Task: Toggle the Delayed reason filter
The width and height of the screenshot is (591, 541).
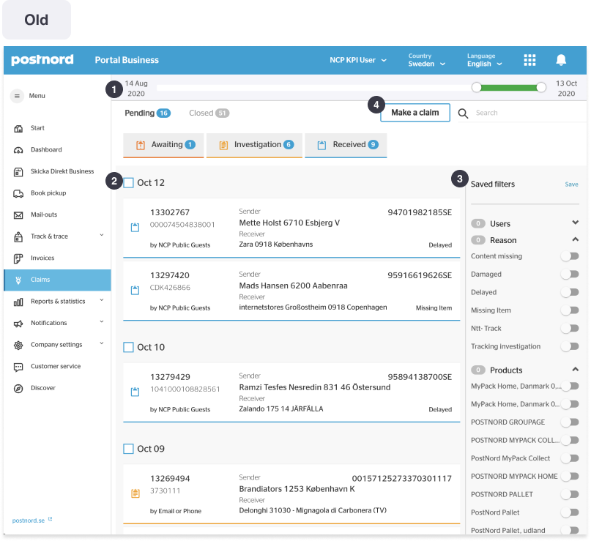Action: (570, 292)
